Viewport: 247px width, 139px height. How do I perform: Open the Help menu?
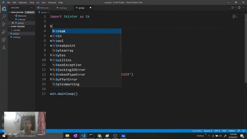[x=61, y=3]
